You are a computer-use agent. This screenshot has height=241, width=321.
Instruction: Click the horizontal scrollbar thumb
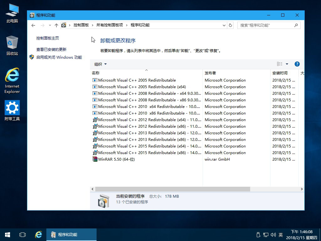click(x=173, y=189)
